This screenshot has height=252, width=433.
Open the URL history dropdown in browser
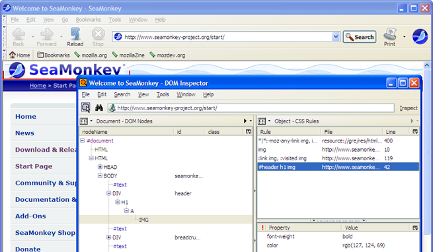(336, 37)
